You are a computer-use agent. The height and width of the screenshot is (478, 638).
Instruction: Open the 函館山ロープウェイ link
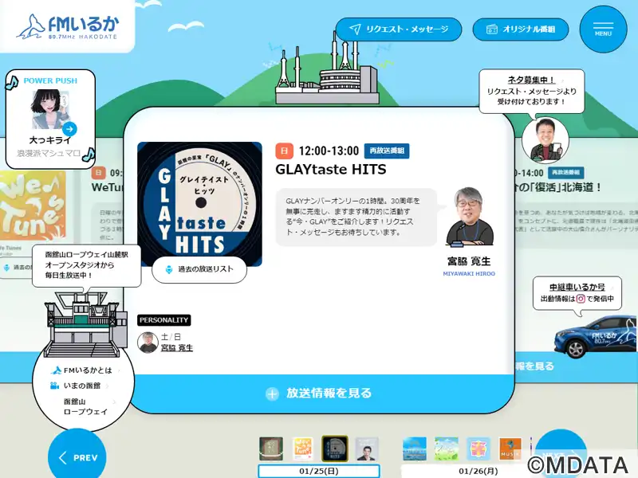point(86,406)
